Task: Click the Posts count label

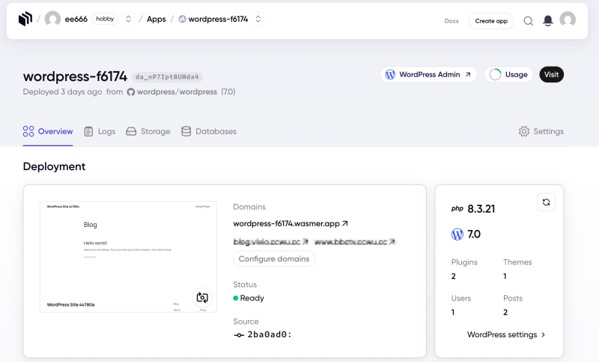Action: tap(513, 298)
